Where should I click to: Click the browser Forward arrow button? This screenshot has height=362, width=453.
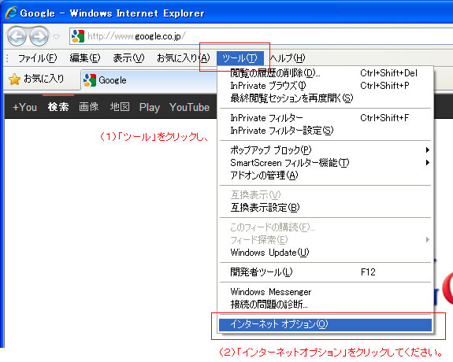pos(39,36)
